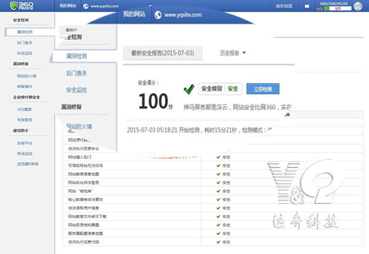This screenshot has height=254, width=369.
Task: Select the 最新安全报告(2015-07-03) tab
Action: [x=162, y=53]
